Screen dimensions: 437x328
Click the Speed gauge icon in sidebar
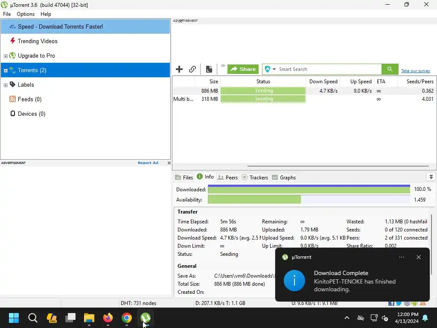point(12,26)
